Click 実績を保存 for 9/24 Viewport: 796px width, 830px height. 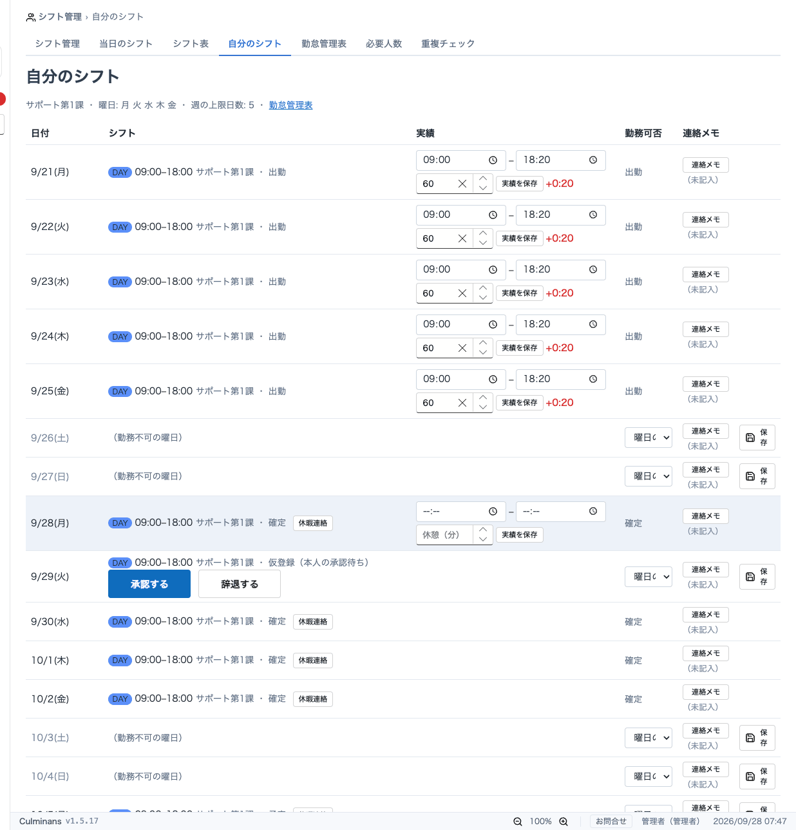click(x=519, y=348)
